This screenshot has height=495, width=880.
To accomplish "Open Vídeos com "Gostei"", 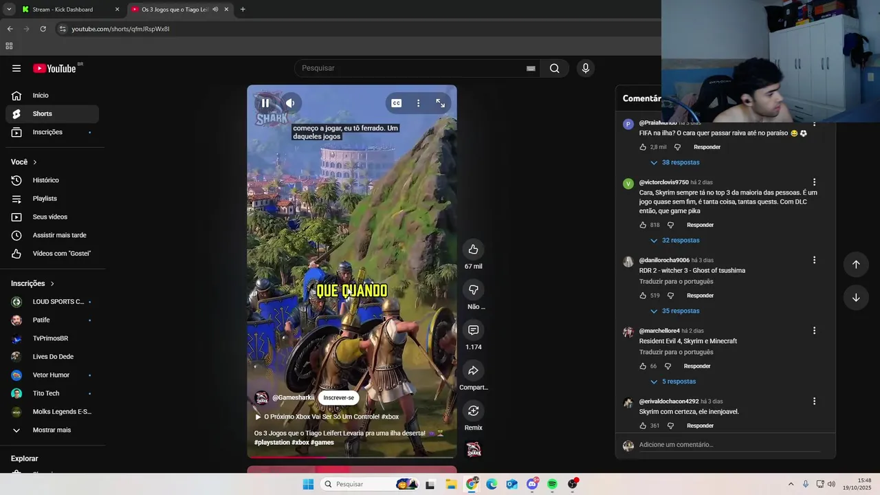I will point(52,254).
